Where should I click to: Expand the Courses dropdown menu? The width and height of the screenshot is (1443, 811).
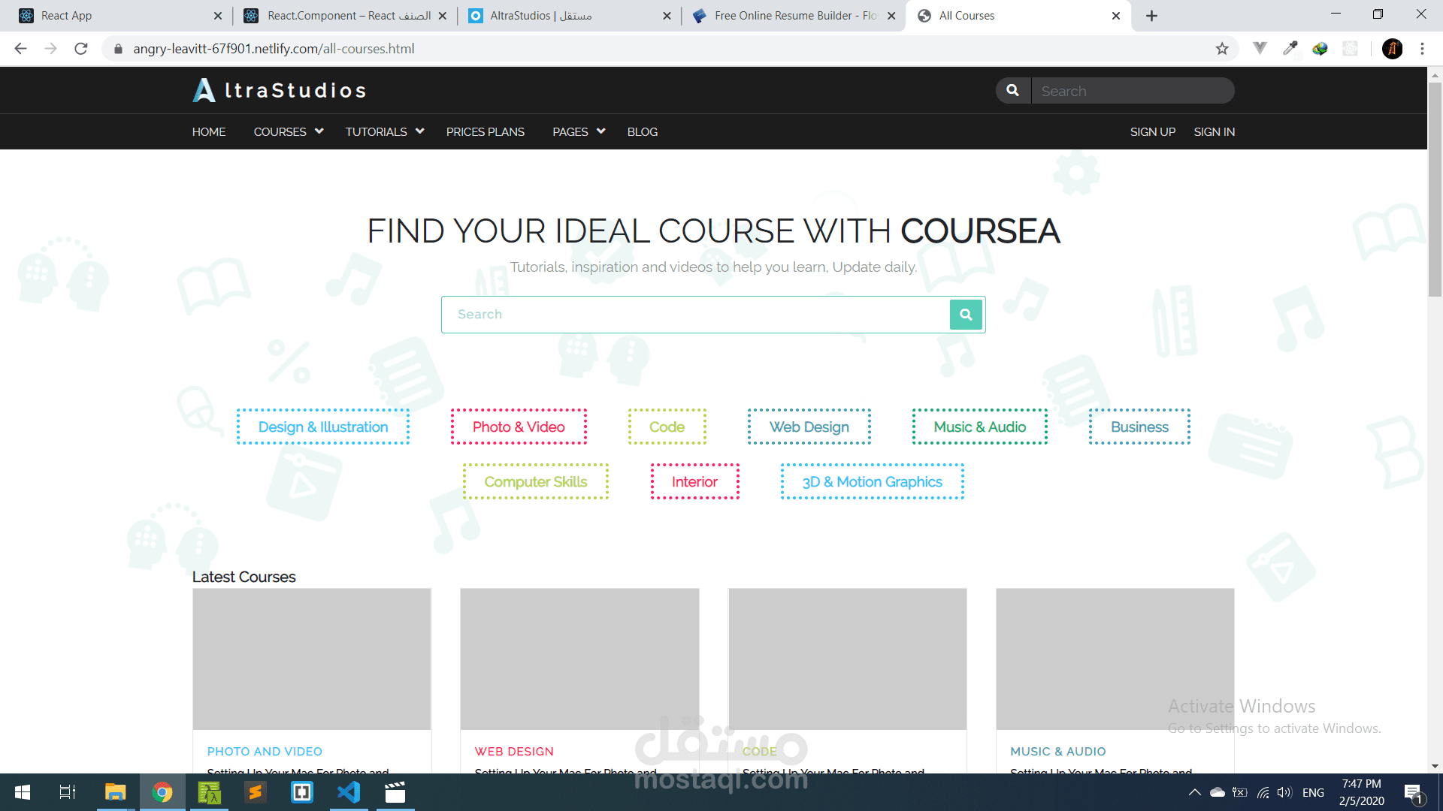coord(289,131)
